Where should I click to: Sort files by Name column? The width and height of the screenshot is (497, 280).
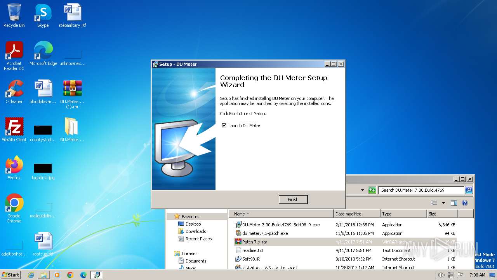[x=281, y=214]
